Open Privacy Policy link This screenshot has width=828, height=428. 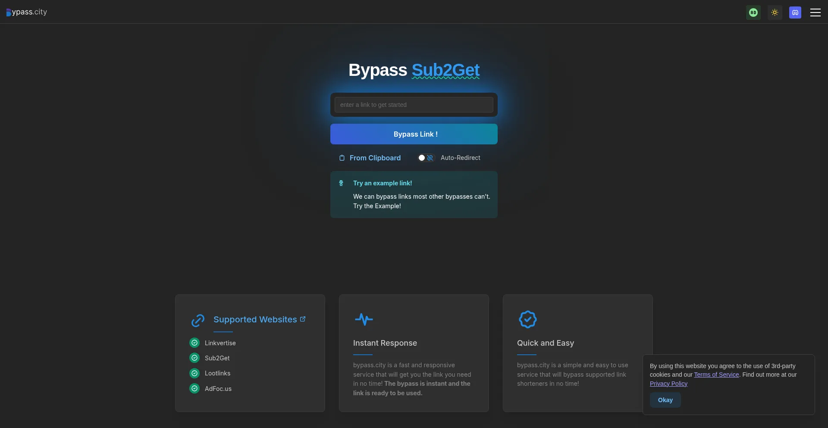point(668,384)
